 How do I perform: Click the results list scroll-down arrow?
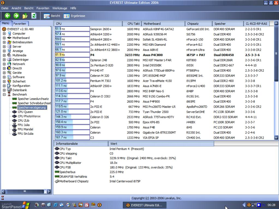pyautogui.click(x=276, y=138)
